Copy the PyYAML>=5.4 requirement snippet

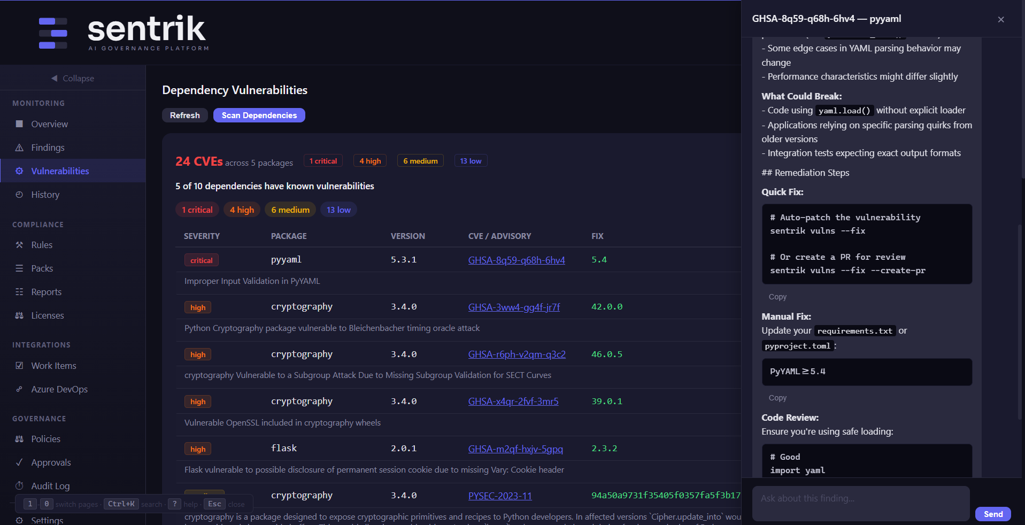(777, 398)
